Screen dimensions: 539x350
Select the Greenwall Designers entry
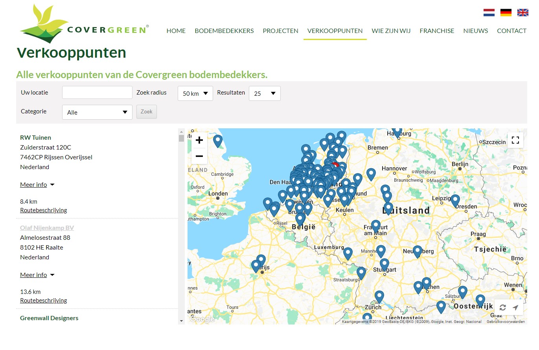click(49, 318)
